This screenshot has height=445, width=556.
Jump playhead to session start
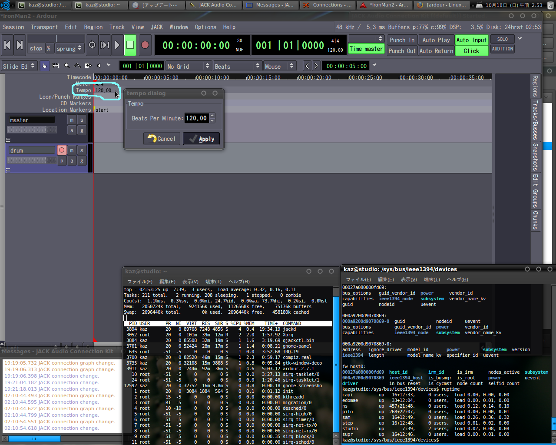tap(7, 45)
